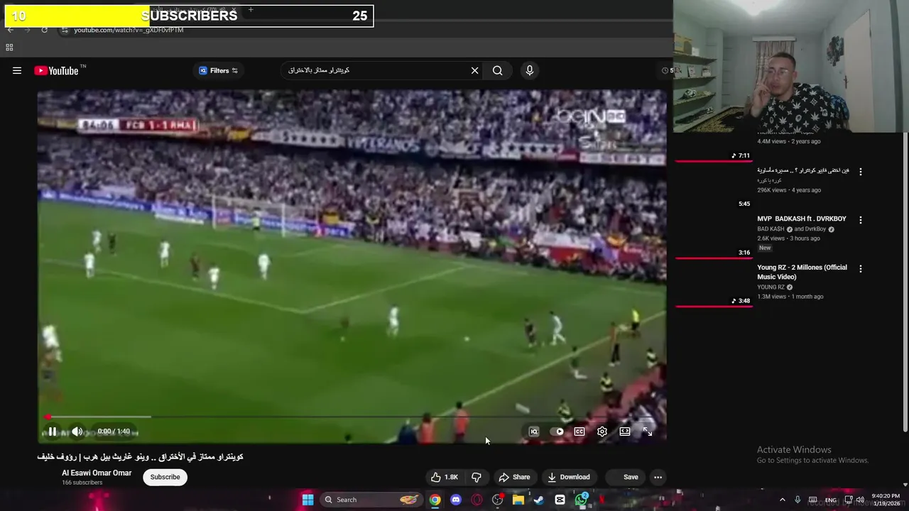Click the taskbar Search box
909x511 pixels.
[x=370, y=500]
